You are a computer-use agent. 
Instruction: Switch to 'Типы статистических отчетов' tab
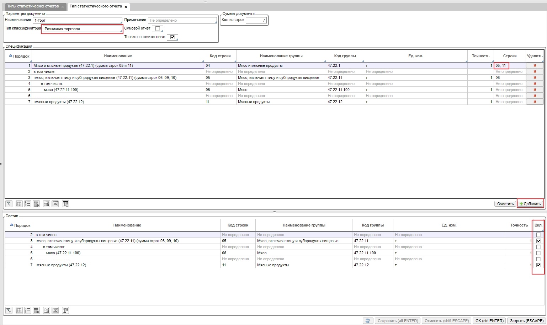[33, 6]
